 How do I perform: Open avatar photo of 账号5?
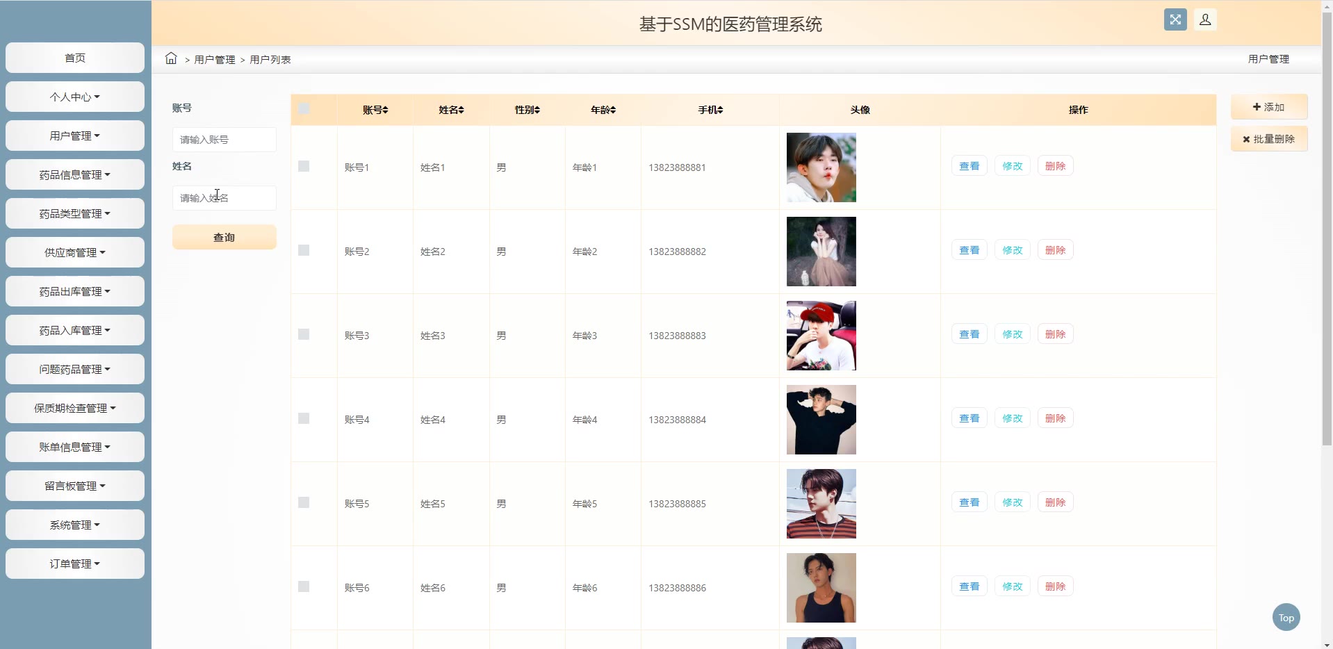click(821, 504)
